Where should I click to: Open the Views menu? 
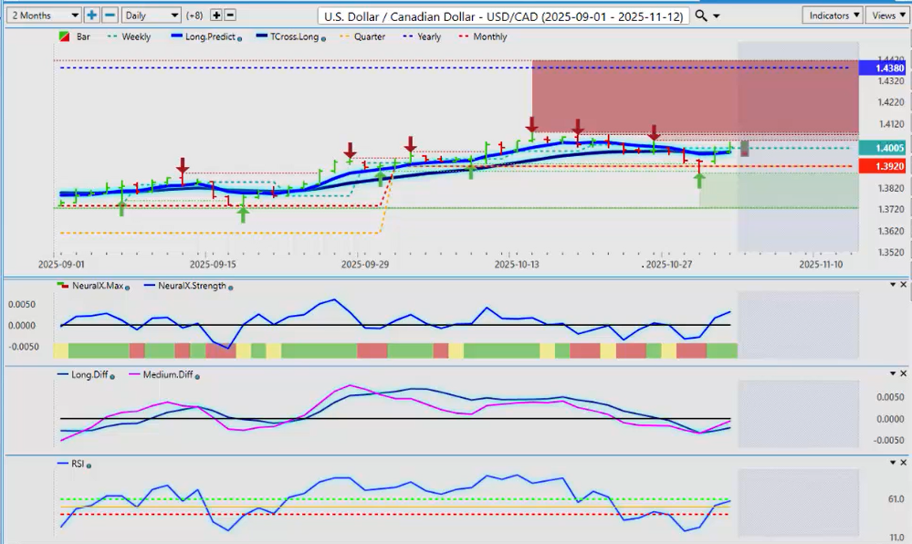click(886, 16)
